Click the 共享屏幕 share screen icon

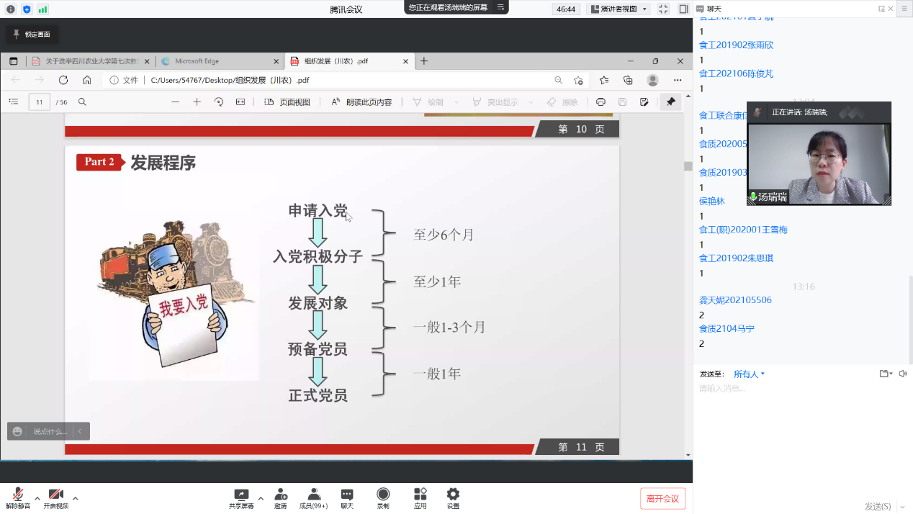point(241,496)
